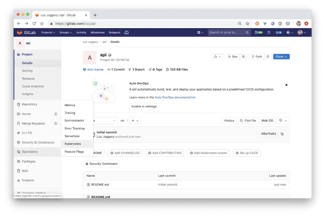Open Snippets in top navbar
The image size is (325, 216).
(115, 33)
